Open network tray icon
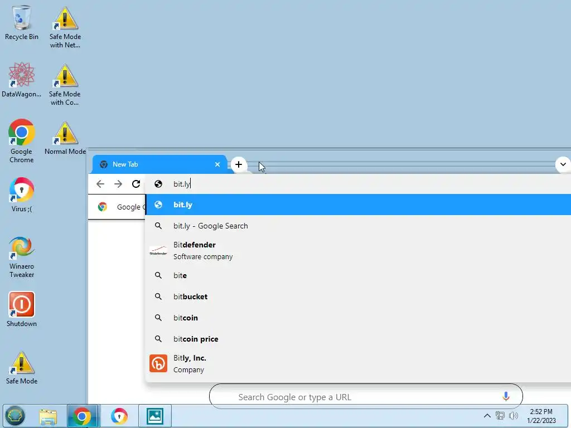 coord(500,416)
